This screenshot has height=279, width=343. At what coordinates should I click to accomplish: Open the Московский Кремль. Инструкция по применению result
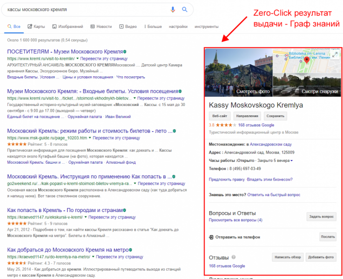pos(89,176)
